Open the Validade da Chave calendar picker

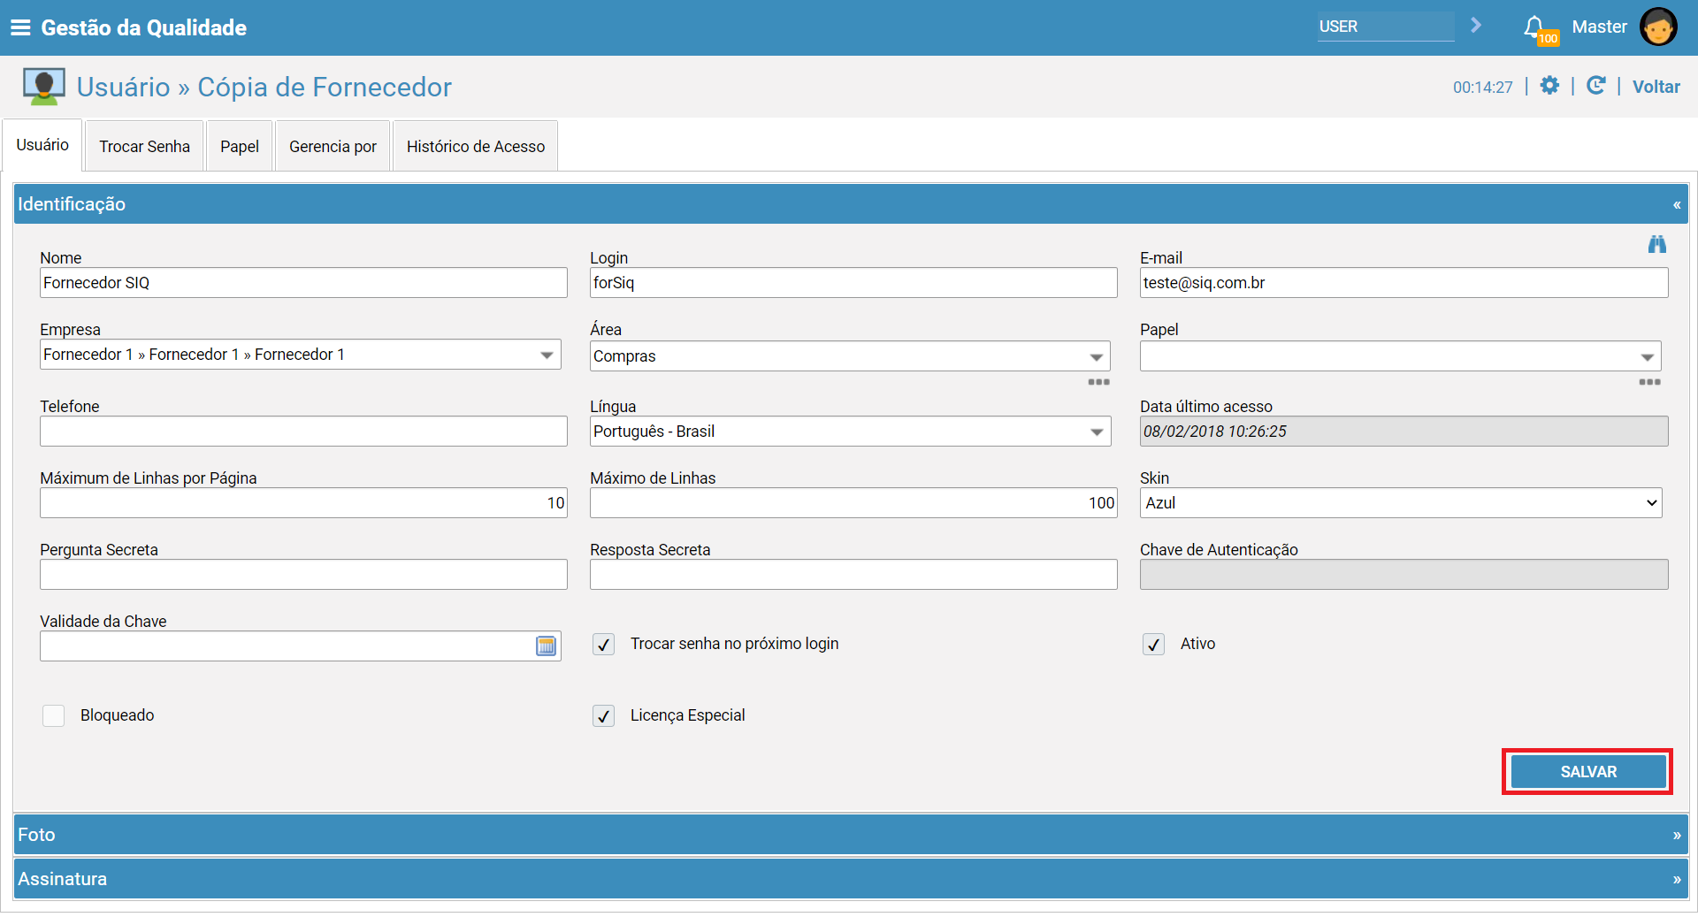coord(547,646)
